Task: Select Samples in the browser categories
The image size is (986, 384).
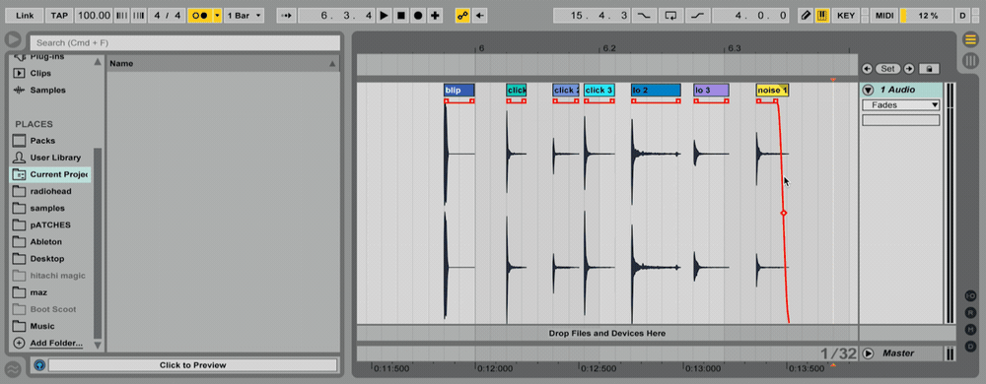Action: 47,91
